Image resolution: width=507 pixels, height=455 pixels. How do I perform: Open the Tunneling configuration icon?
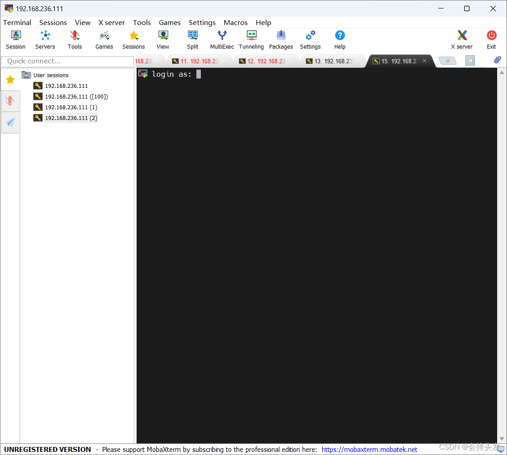[x=251, y=39]
